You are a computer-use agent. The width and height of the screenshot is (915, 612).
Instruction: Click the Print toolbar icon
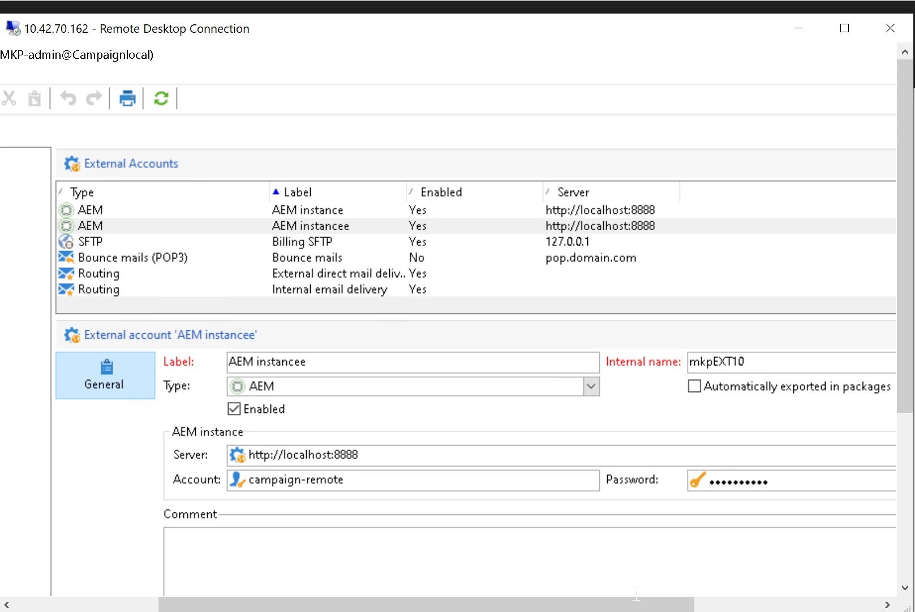coord(127,98)
